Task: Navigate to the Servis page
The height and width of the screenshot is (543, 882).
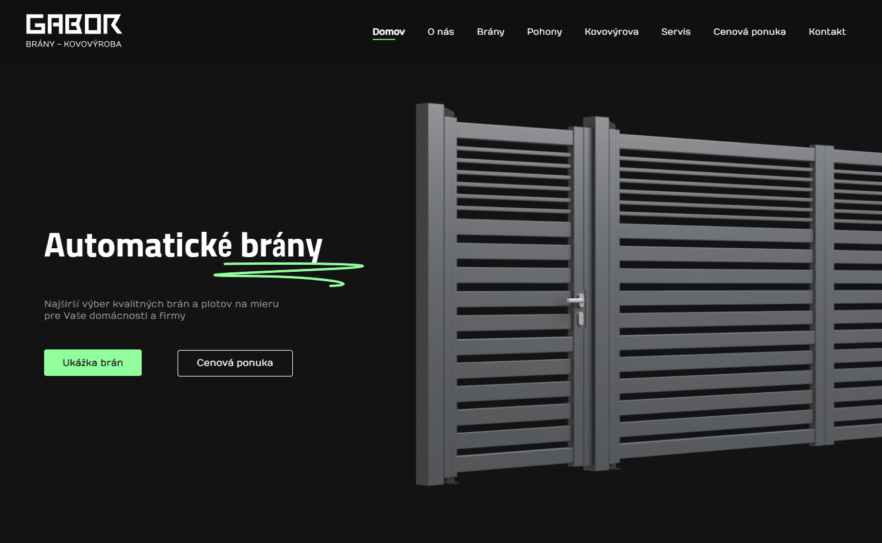Action: coord(676,32)
